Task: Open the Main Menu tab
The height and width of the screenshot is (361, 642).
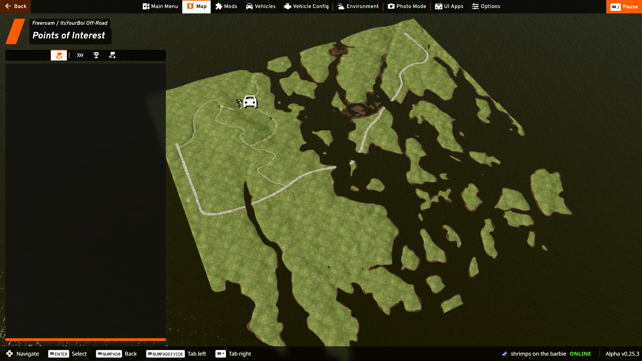Action: [160, 6]
